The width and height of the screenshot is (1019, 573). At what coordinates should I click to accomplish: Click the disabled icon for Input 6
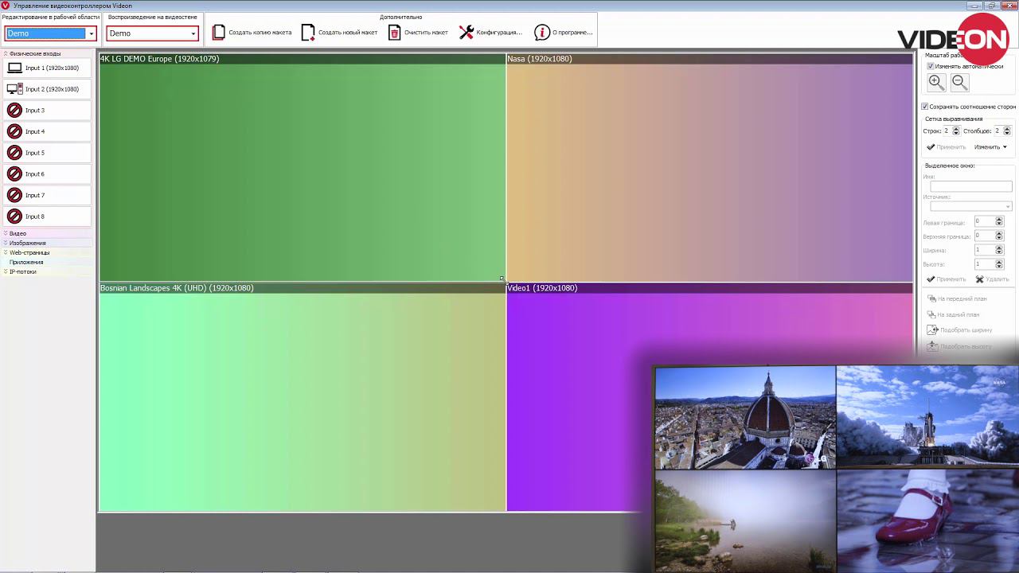click(14, 173)
